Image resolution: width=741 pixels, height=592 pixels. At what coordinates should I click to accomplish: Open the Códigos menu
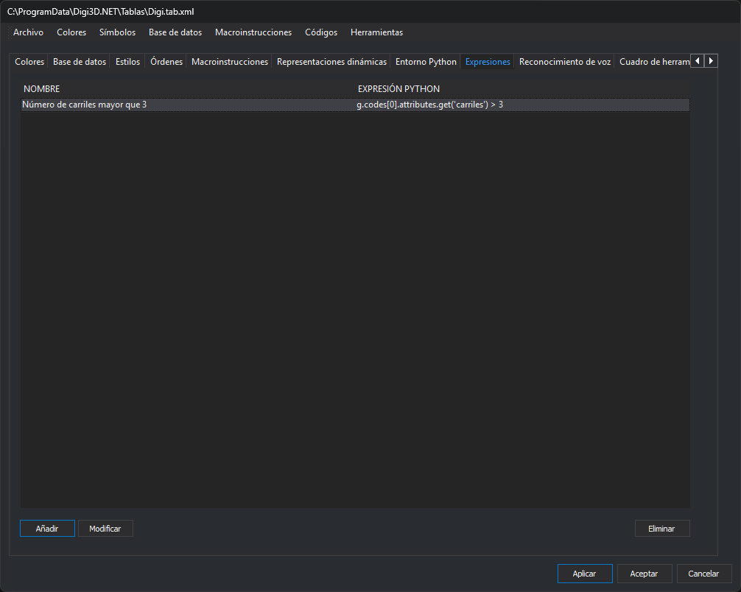(321, 32)
